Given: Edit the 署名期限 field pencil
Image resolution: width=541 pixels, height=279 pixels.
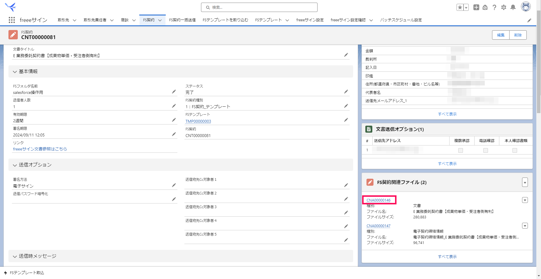Looking at the screenshot, I should point(174,134).
